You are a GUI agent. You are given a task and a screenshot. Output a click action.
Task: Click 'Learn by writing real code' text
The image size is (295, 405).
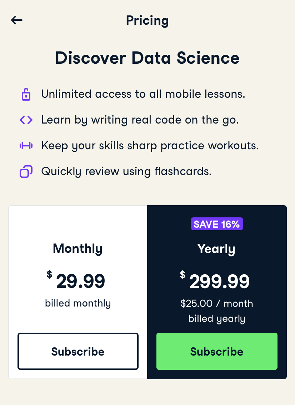(140, 120)
